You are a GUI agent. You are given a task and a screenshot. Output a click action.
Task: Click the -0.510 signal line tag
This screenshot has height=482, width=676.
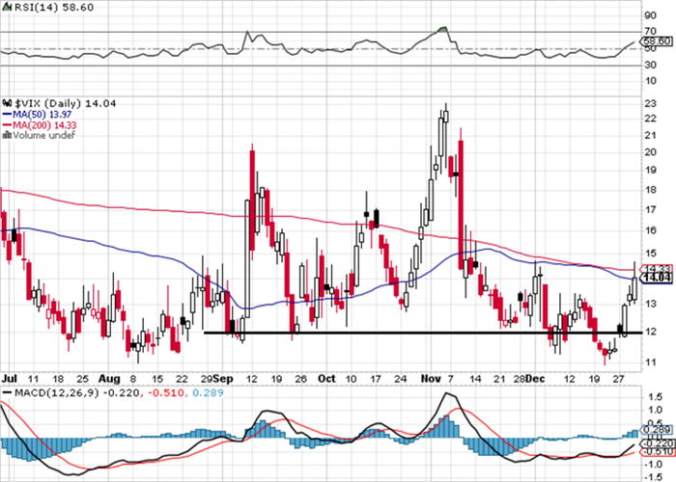(x=657, y=451)
